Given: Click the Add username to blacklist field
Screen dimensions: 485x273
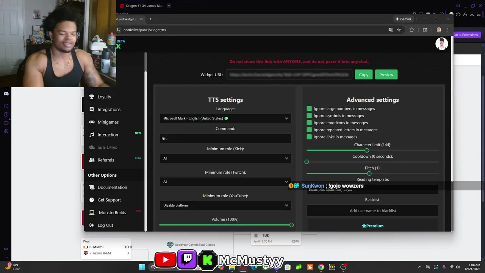Looking at the screenshot, I should pyautogui.click(x=372, y=211).
